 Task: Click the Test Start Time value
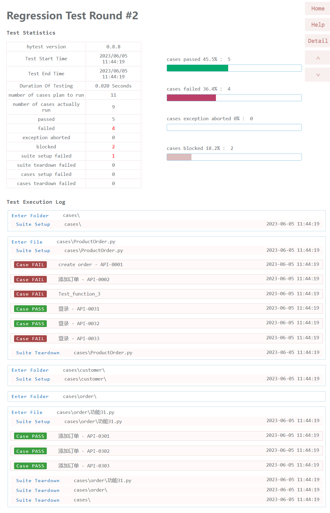(x=113, y=59)
